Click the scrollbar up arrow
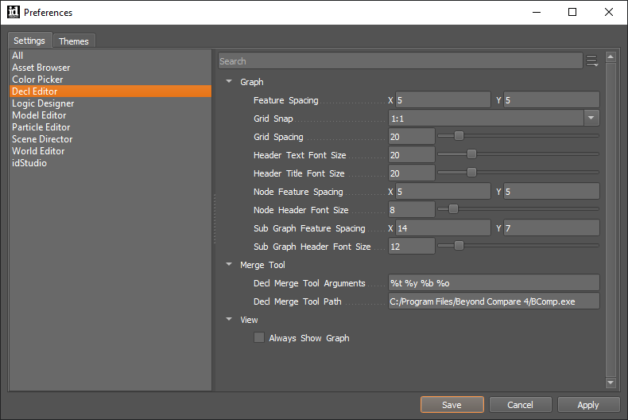Screen dimensions: 628x420 tap(611, 57)
